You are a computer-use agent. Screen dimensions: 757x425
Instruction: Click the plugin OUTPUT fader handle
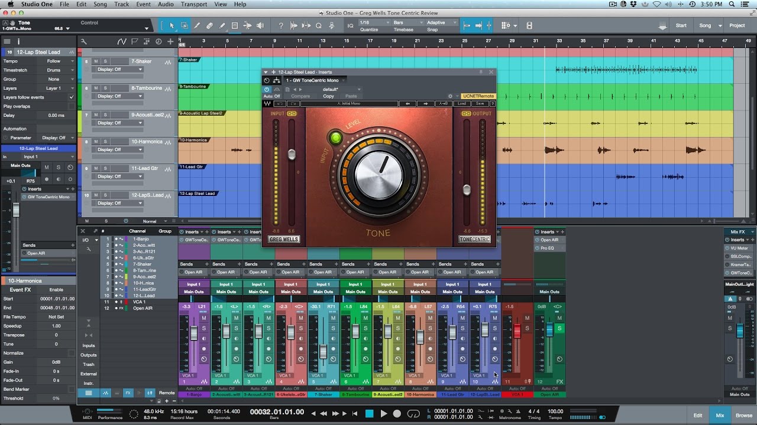(x=467, y=189)
